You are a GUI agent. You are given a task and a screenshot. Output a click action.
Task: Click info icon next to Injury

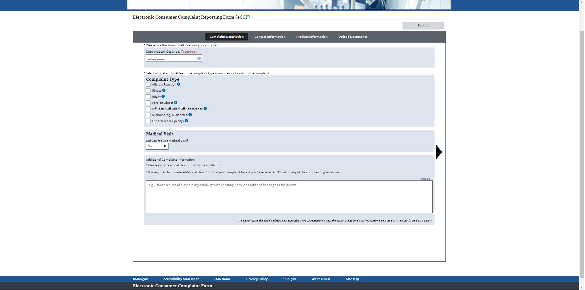click(163, 96)
